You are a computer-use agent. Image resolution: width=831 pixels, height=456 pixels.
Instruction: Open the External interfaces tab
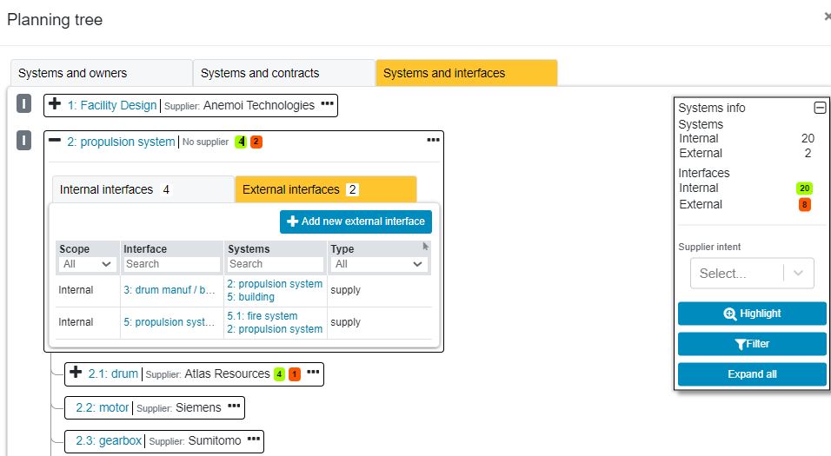(x=325, y=189)
